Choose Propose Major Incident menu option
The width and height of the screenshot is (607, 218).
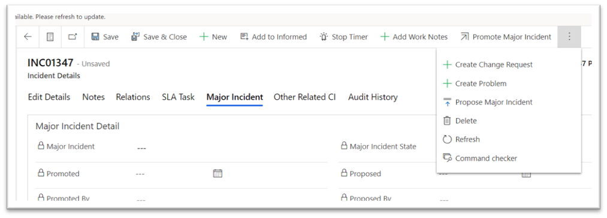tap(488, 102)
